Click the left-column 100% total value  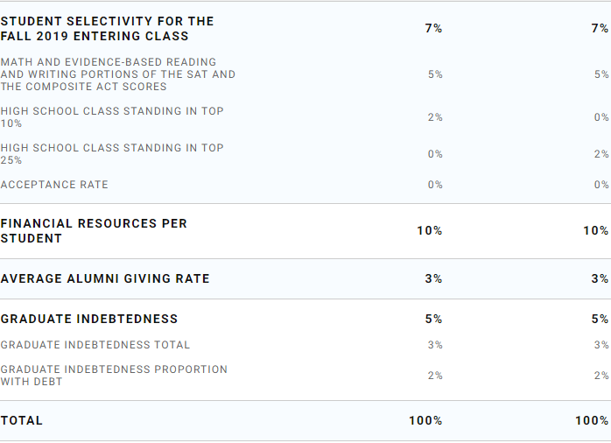coord(425,421)
